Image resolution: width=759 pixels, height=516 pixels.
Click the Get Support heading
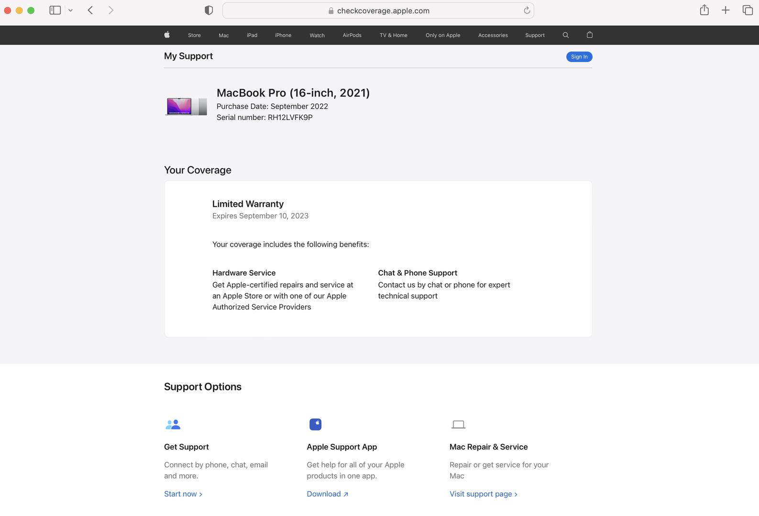[187, 447]
